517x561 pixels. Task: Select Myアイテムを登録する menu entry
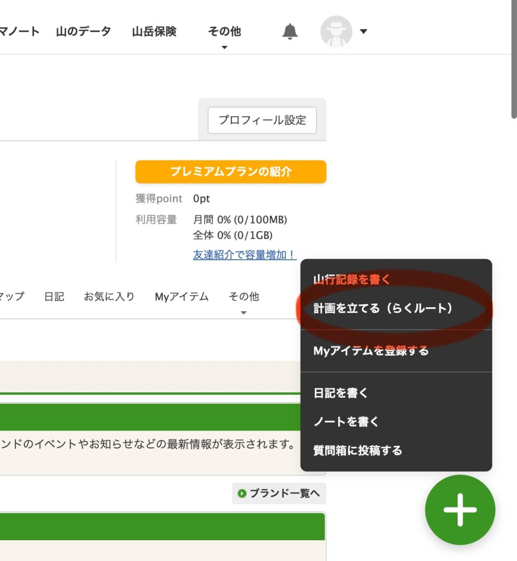(x=371, y=351)
